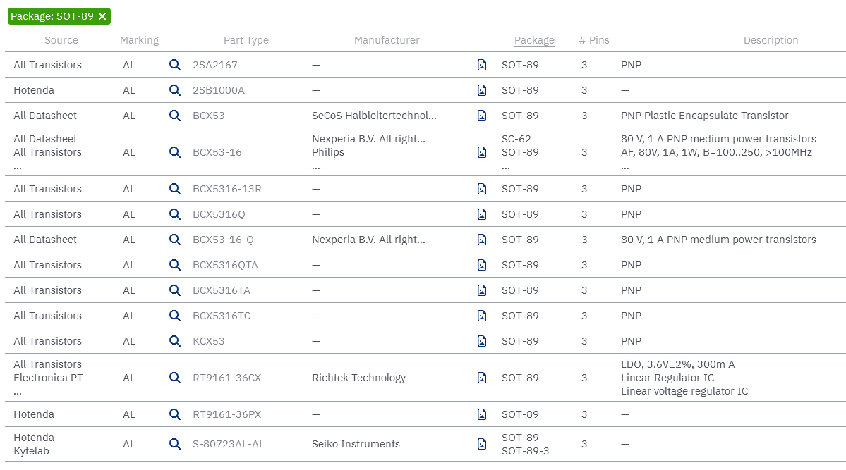Expand the extra sources ellipsis for BCX53-16
This screenshot has width=846, height=470.
[x=18, y=167]
